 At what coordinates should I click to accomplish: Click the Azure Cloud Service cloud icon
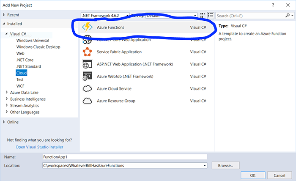point(87,88)
